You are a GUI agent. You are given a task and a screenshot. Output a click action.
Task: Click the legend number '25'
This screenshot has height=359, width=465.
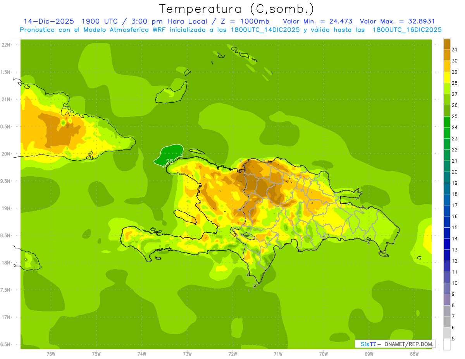point(455,116)
